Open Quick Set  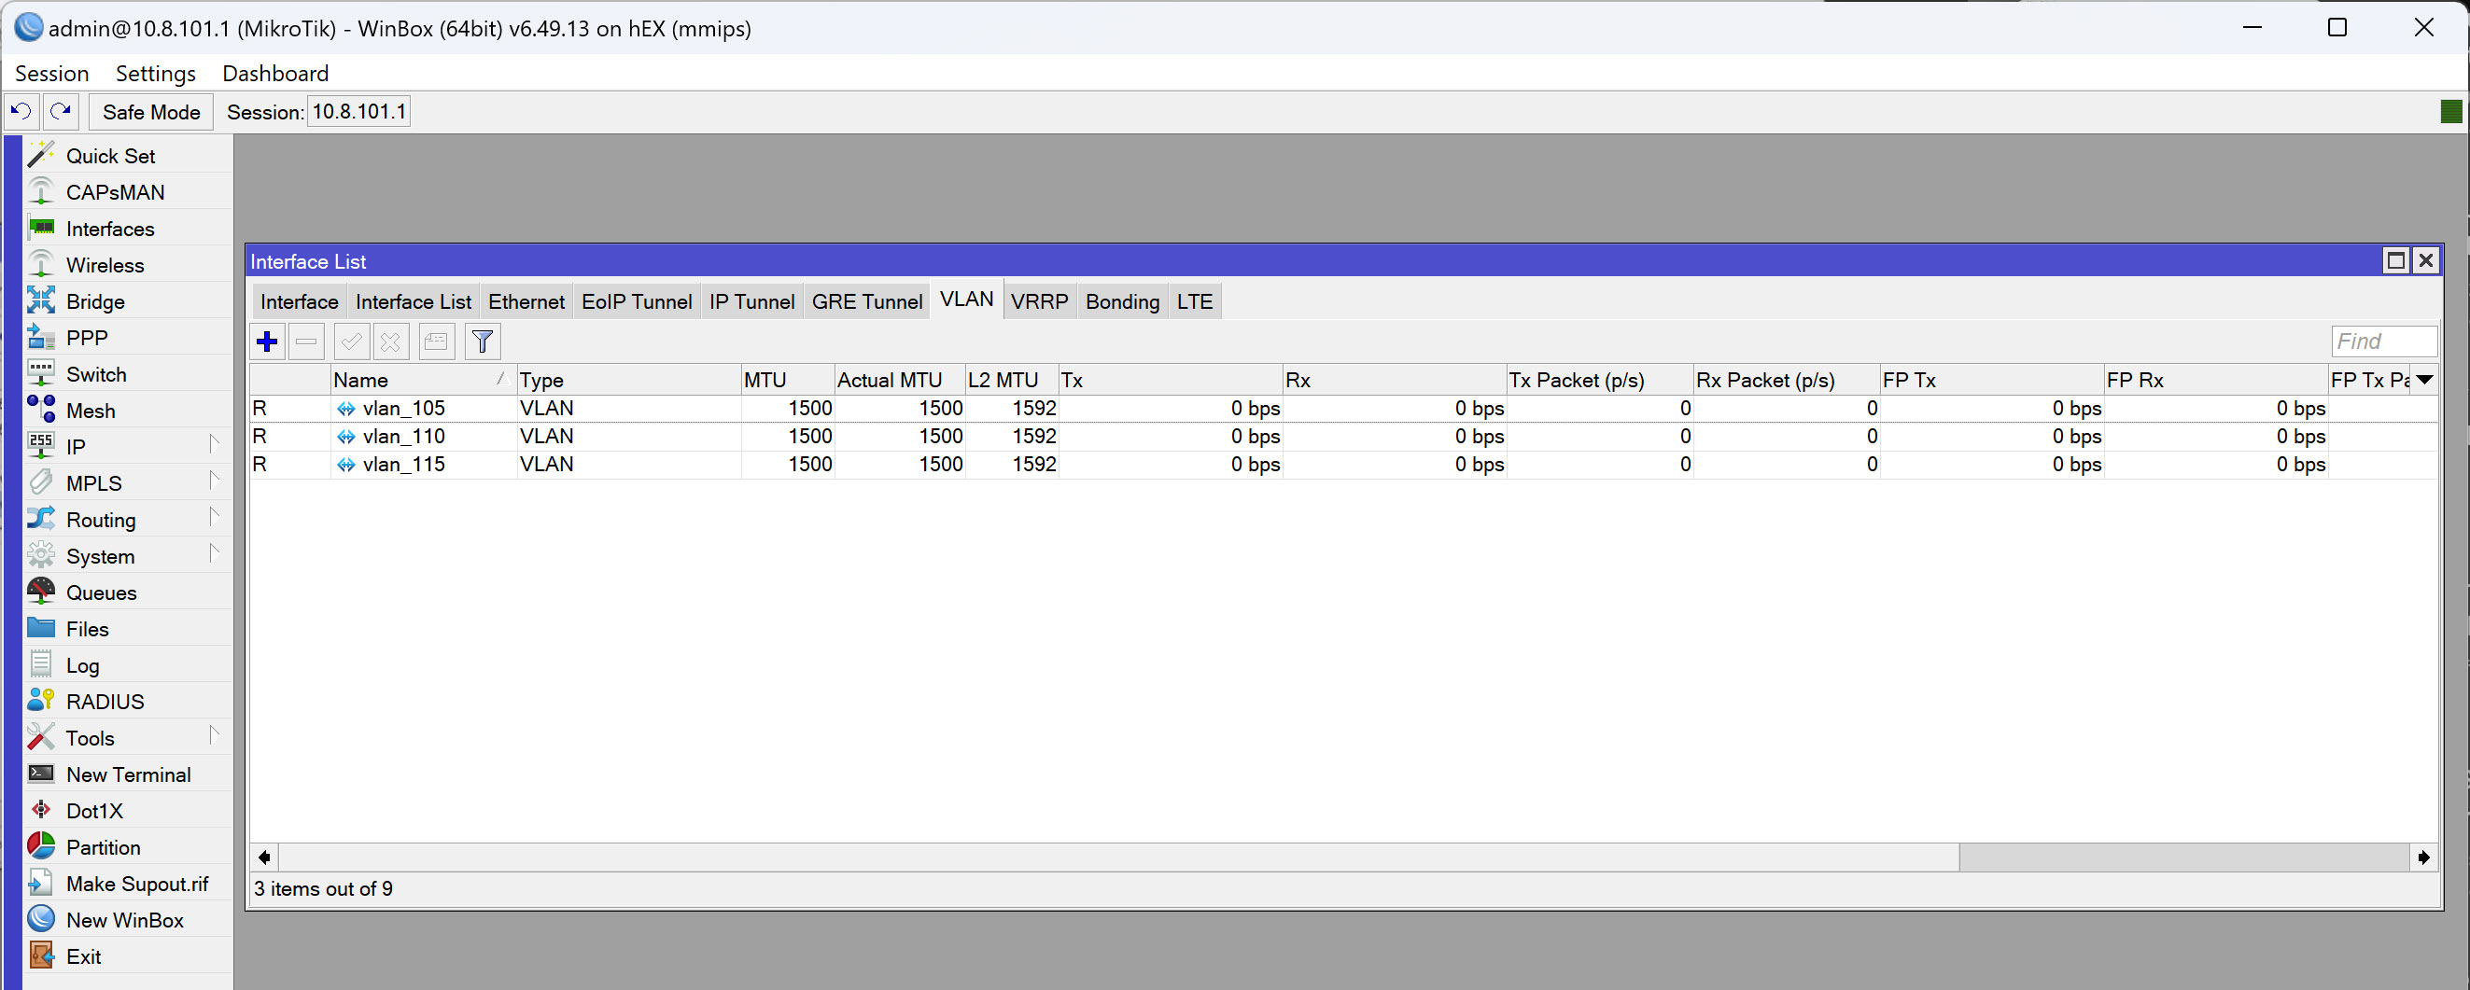point(110,155)
